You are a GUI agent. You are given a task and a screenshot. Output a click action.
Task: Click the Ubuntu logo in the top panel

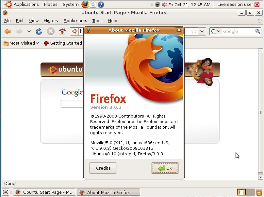point(8,4)
